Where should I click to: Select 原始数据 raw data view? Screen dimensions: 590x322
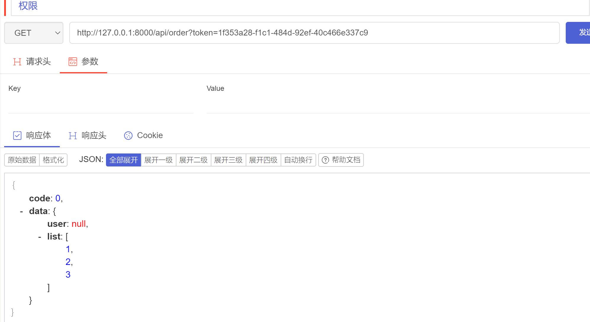tap(22, 160)
